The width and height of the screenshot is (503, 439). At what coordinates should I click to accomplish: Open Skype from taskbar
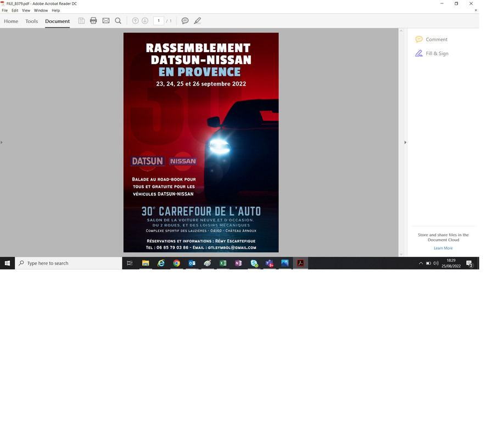[254, 263]
